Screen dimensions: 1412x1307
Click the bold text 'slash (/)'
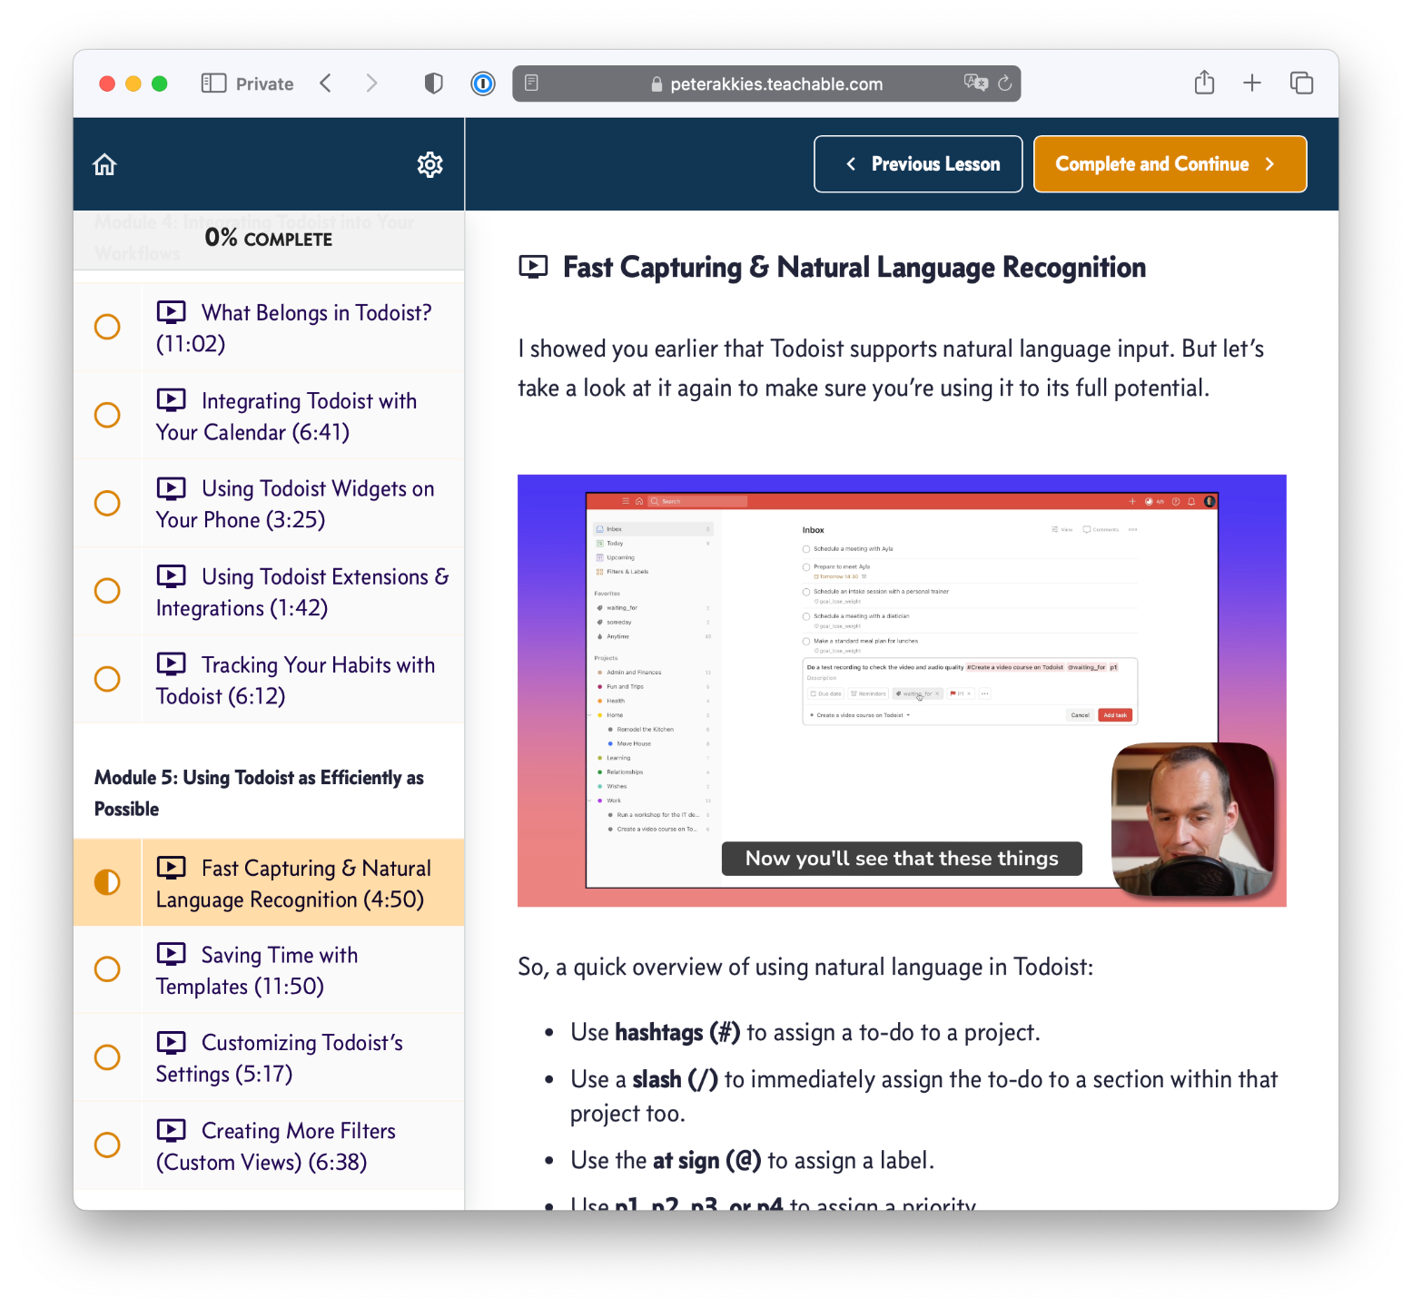point(676,1079)
